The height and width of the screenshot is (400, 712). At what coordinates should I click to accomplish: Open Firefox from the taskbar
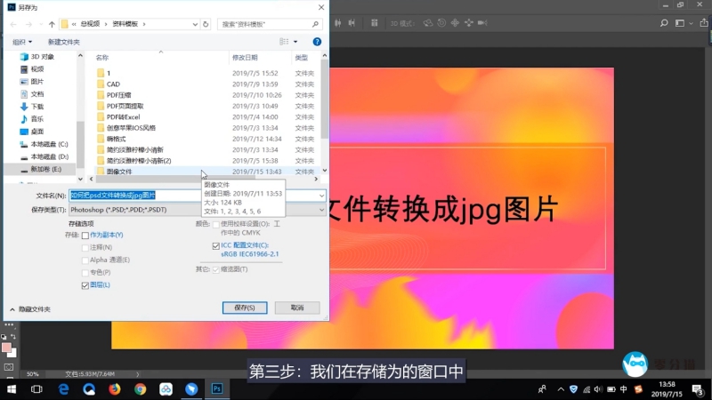point(114,388)
